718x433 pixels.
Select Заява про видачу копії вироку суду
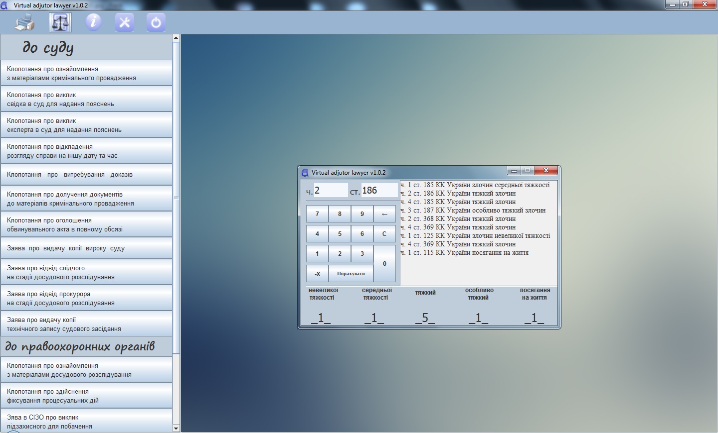pos(86,248)
